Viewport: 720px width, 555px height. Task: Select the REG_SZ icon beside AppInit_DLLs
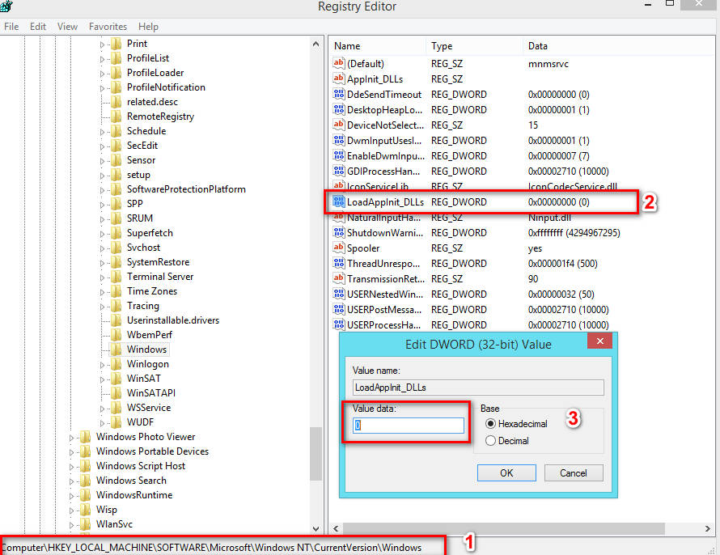tap(338, 78)
